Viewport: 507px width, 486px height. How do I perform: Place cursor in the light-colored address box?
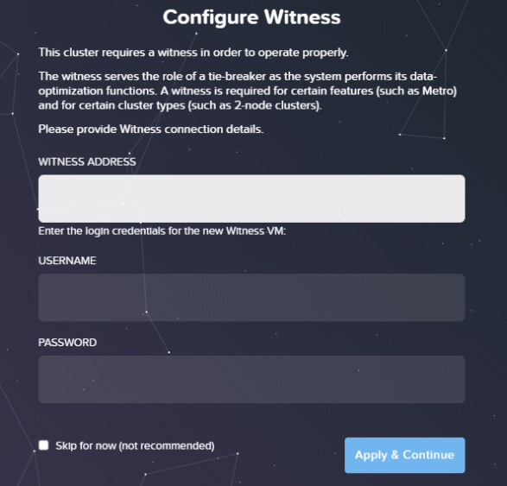[x=251, y=199]
